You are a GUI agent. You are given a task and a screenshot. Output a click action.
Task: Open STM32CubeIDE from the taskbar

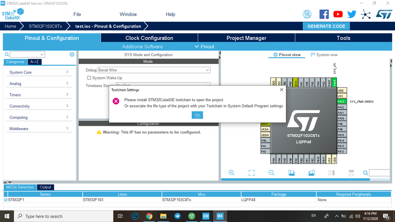(x=206, y=216)
